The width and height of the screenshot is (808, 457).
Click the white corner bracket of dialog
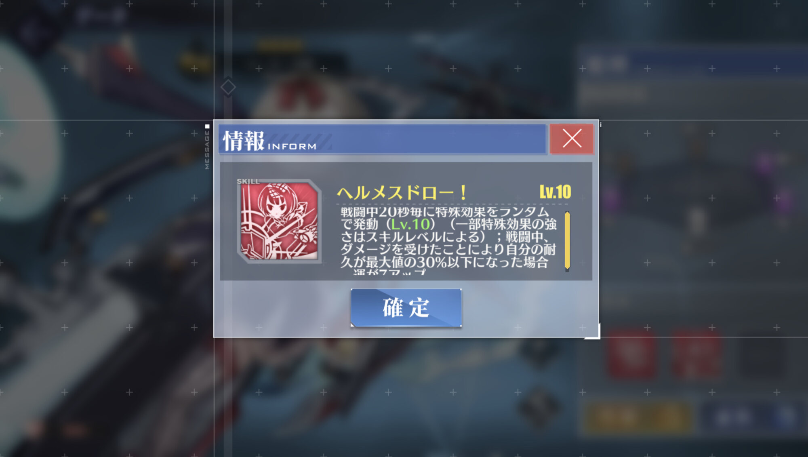click(x=593, y=331)
